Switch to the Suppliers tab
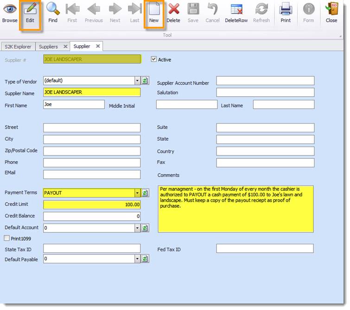The width and height of the screenshot is (350, 310). pos(48,47)
